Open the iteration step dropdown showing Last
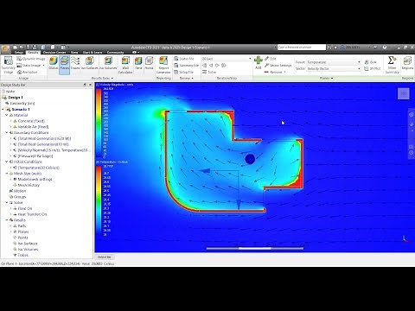 pos(227,59)
